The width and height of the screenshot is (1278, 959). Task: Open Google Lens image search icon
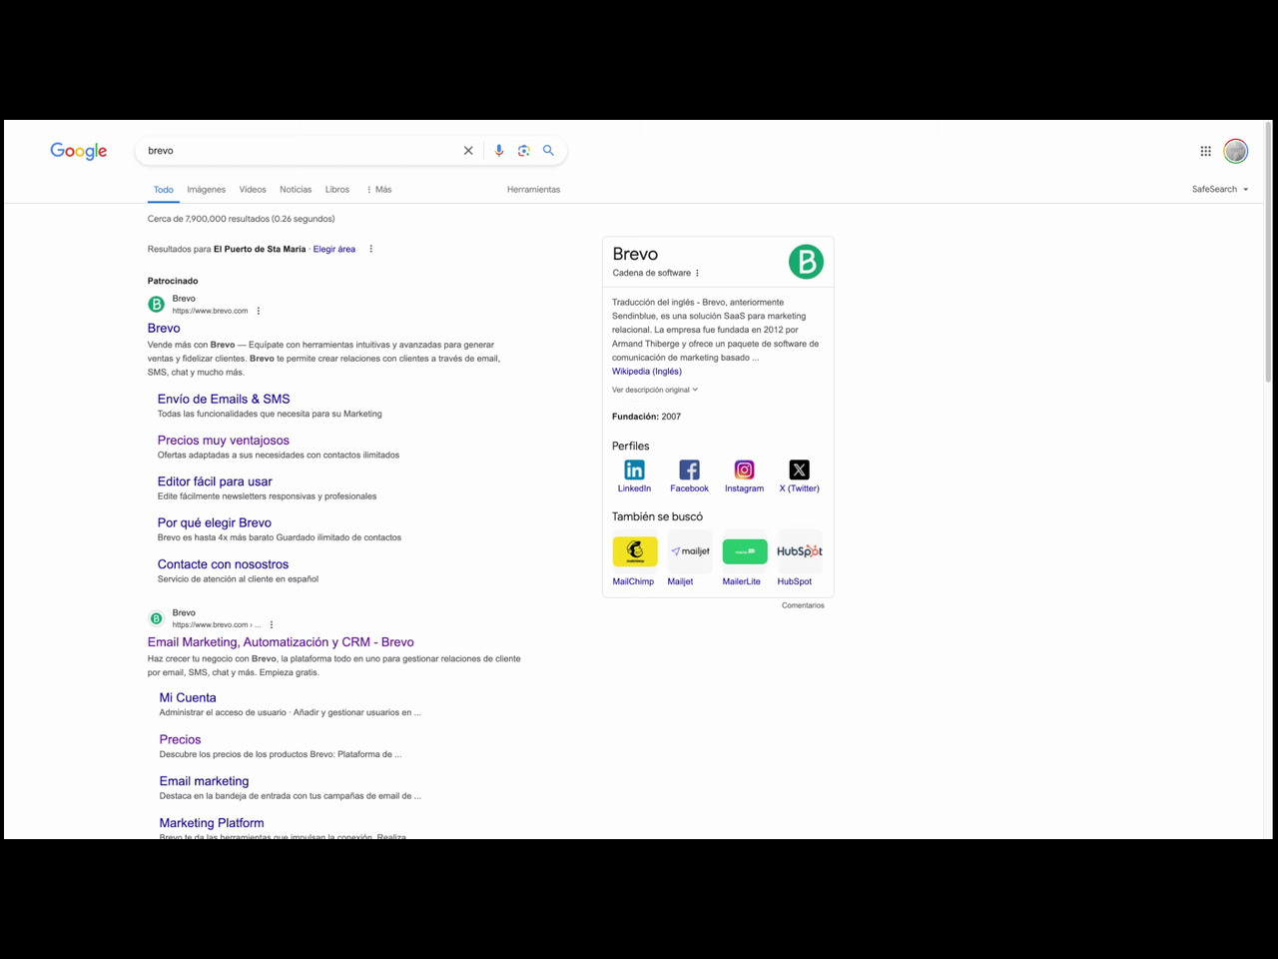coord(524,151)
